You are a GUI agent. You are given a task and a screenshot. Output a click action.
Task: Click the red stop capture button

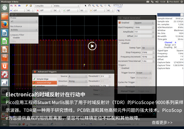(x=23, y=124)
